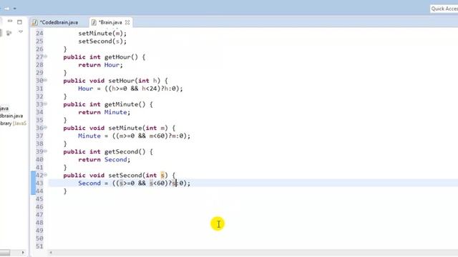Select the 'java' item above dbrain.java in tree

point(4,109)
